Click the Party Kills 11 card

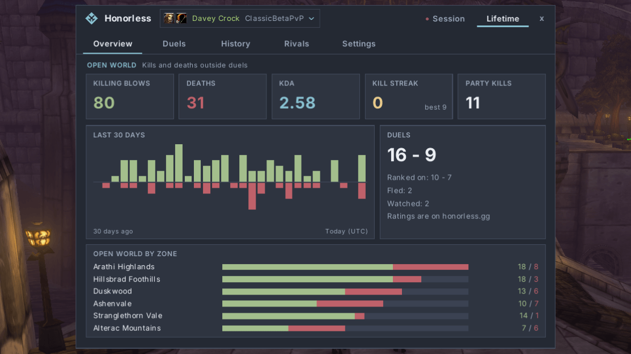coord(501,96)
